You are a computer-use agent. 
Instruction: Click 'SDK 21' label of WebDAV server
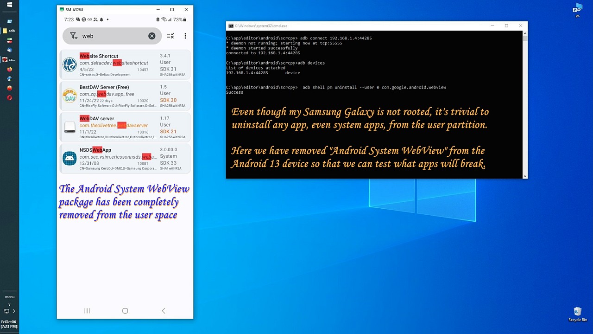point(168,132)
